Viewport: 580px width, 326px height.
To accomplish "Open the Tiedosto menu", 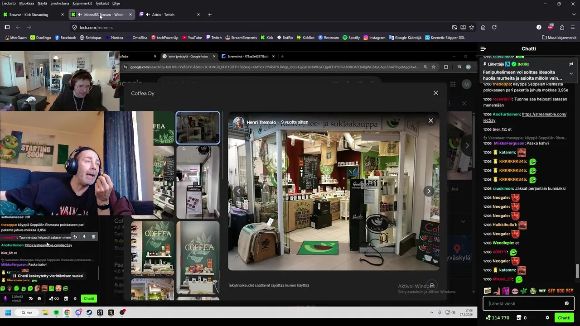I will [9, 3].
